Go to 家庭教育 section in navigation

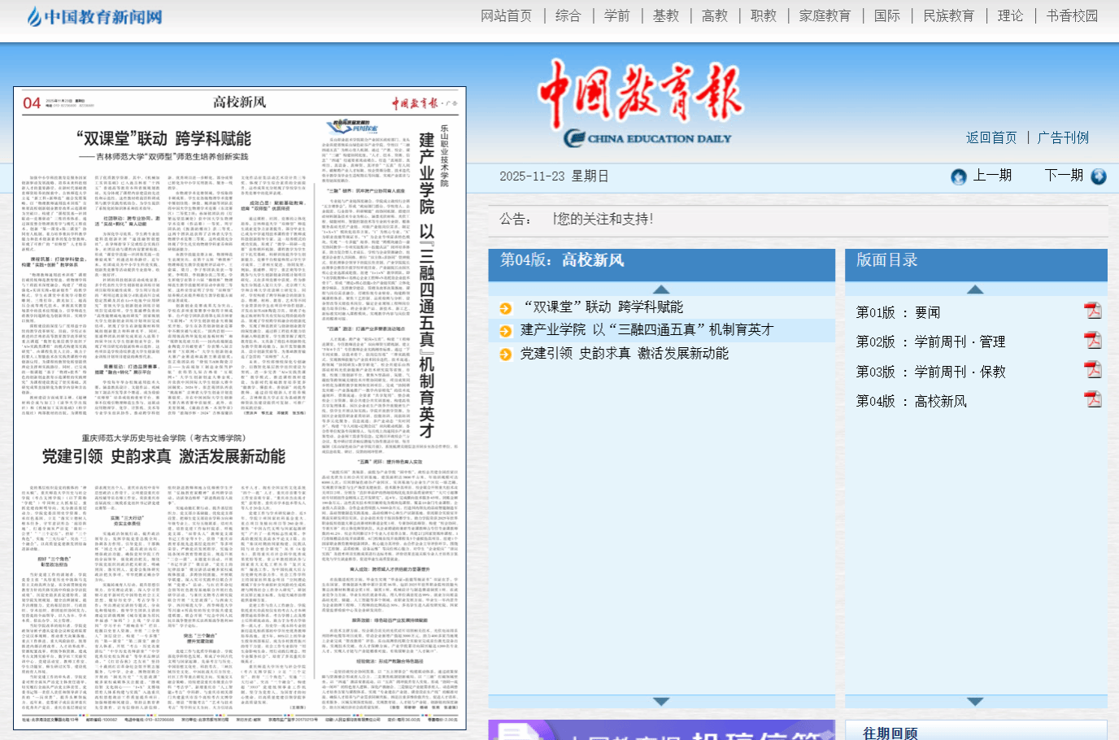pyautogui.click(x=825, y=16)
